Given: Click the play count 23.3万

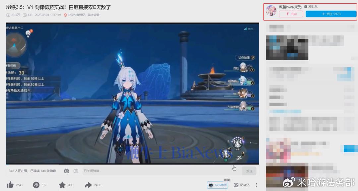Looking at the screenshot, I should click(13, 15).
